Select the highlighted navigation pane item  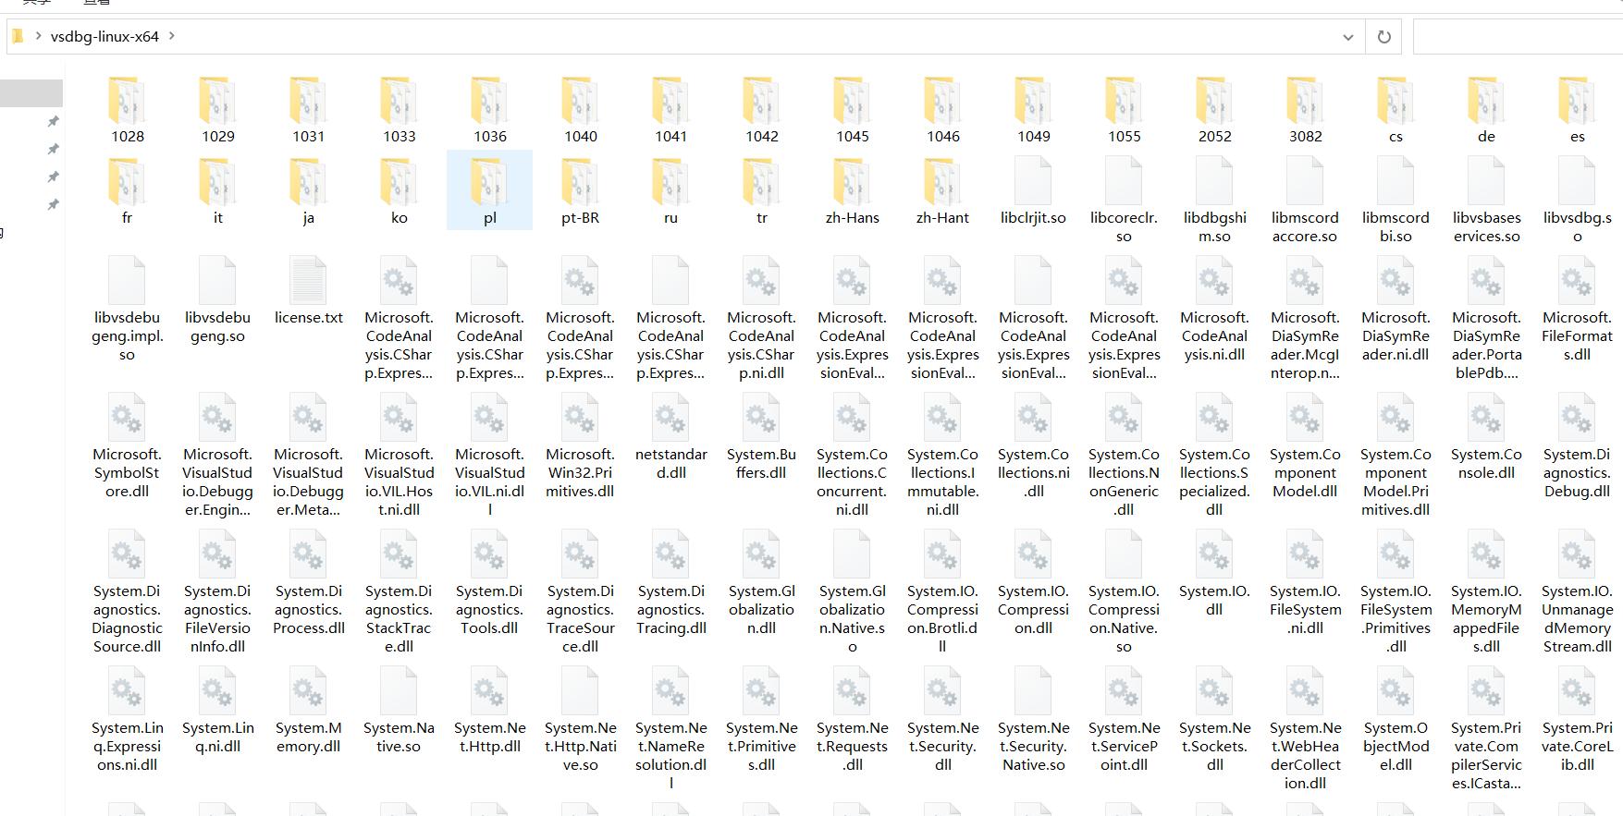click(31, 92)
